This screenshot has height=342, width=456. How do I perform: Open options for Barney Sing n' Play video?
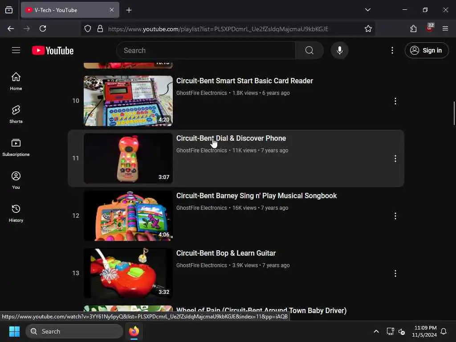395,216
